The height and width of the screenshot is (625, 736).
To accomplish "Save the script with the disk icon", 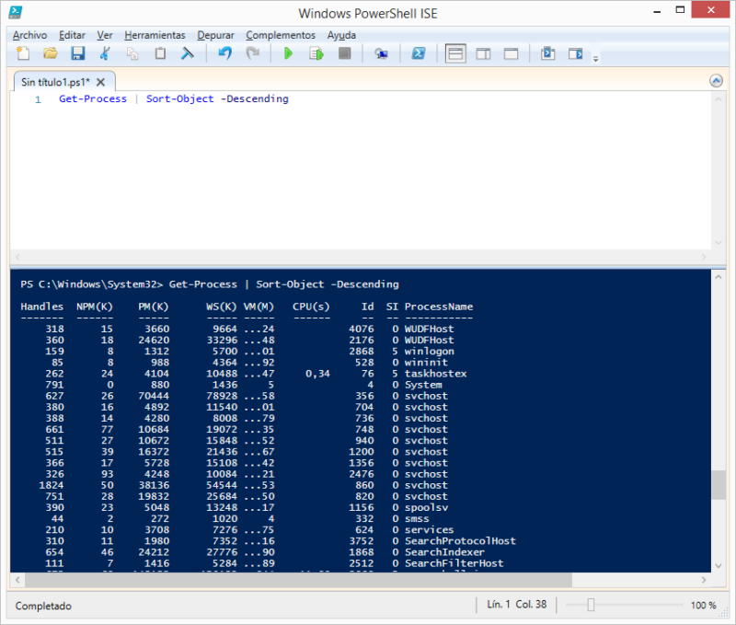I will [78, 53].
